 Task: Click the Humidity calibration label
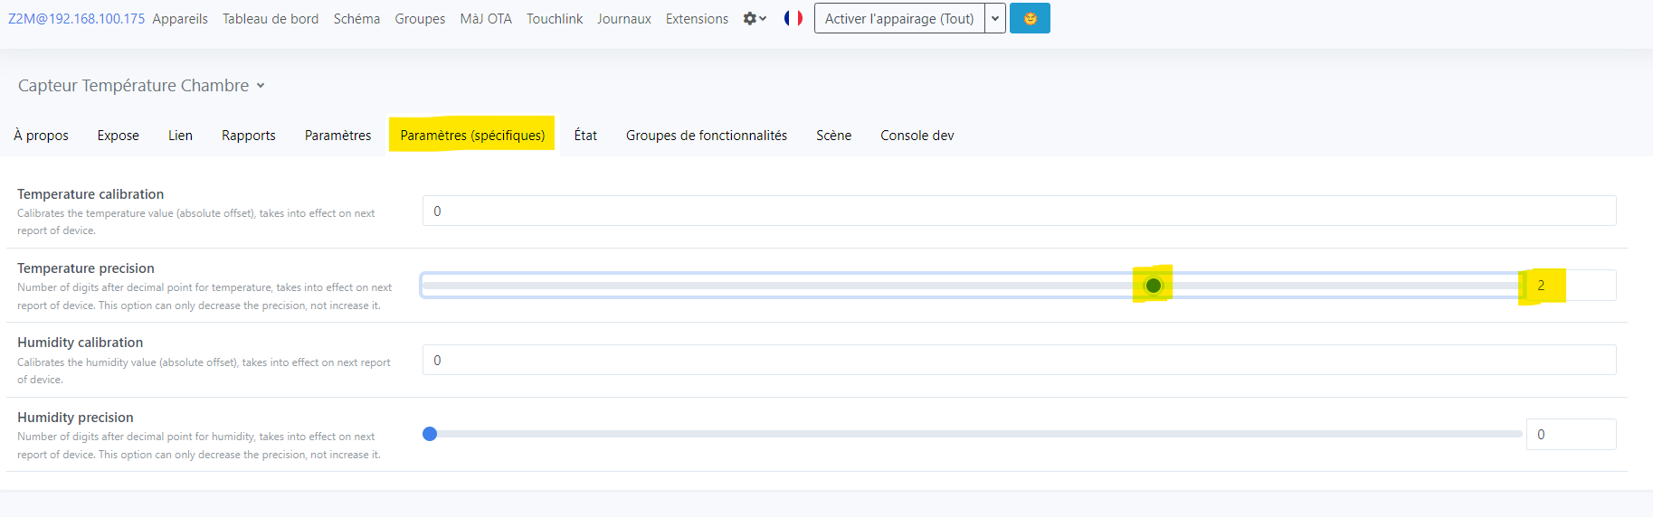click(81, 343)
